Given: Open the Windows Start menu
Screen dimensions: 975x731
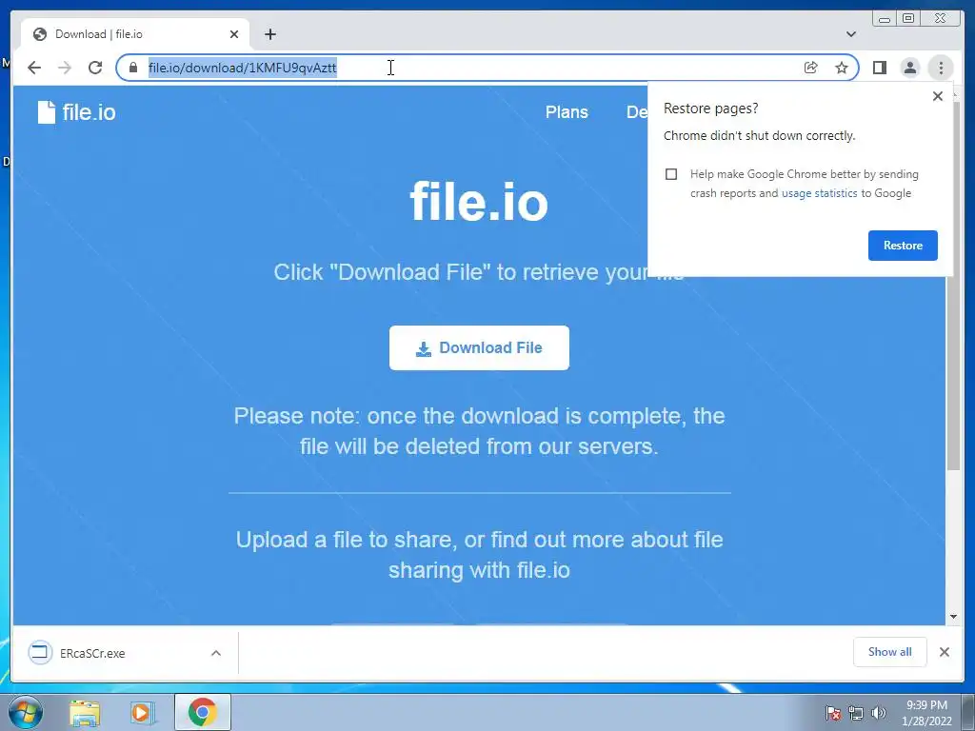Looking at the screenshot, I should pos(25,712).
